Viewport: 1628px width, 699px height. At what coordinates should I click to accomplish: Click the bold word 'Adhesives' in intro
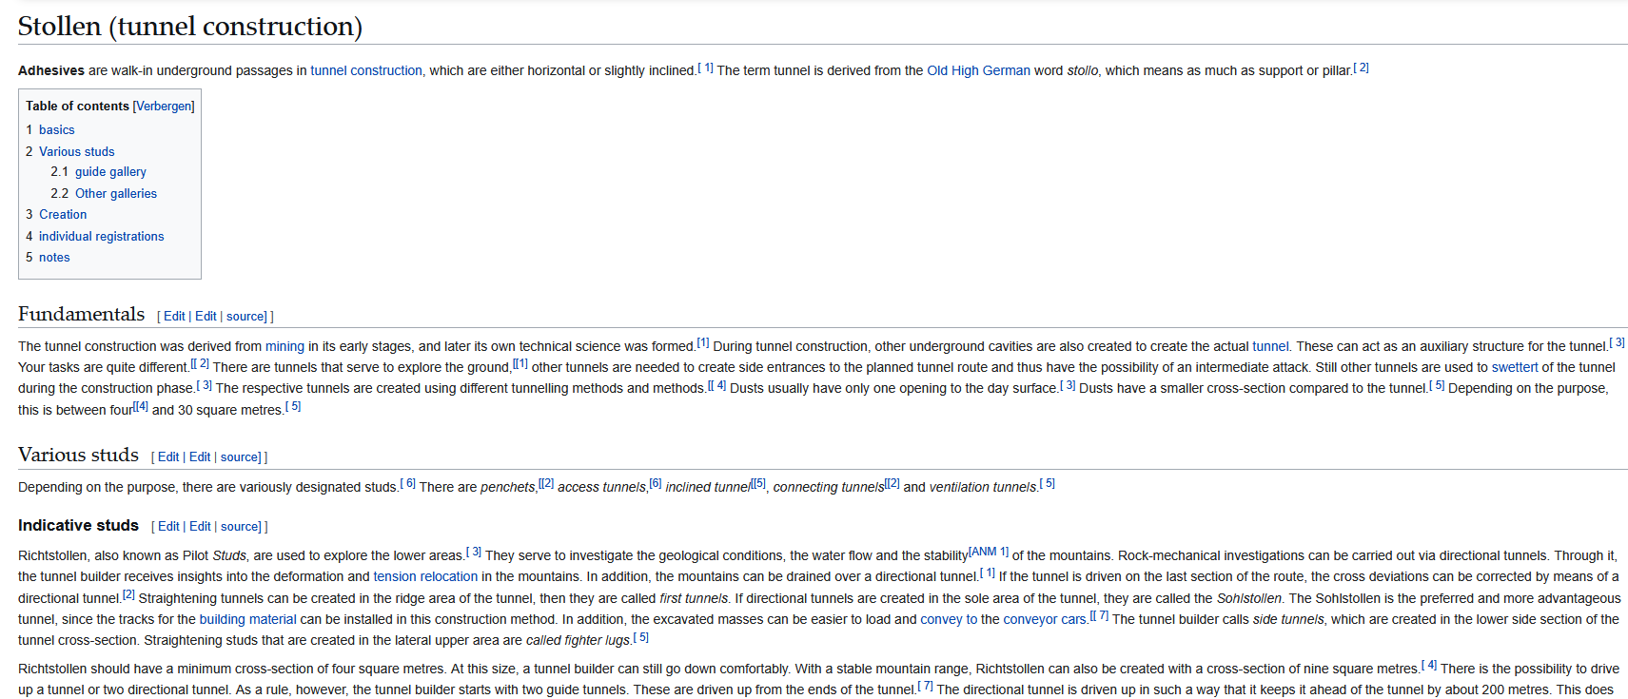51,70
